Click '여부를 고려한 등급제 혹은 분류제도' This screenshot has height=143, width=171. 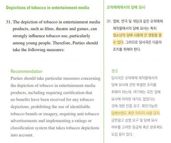pyautogui.click(x=137, y=127)
